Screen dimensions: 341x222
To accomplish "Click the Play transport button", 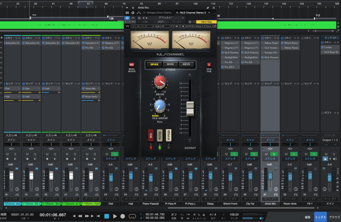I will pos(115,216).
